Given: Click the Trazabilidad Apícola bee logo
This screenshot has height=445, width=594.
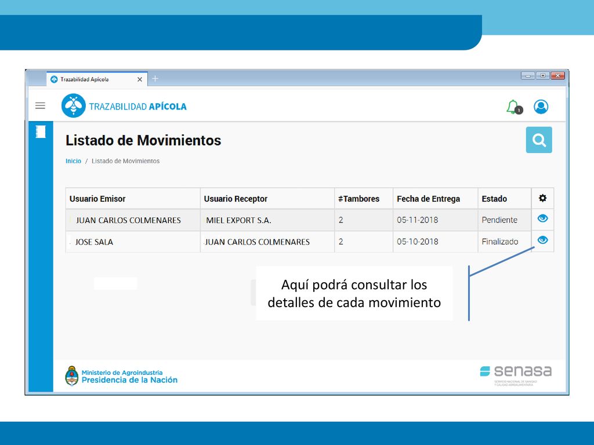Looking at the screenshot, I should [x=74, y=105].
